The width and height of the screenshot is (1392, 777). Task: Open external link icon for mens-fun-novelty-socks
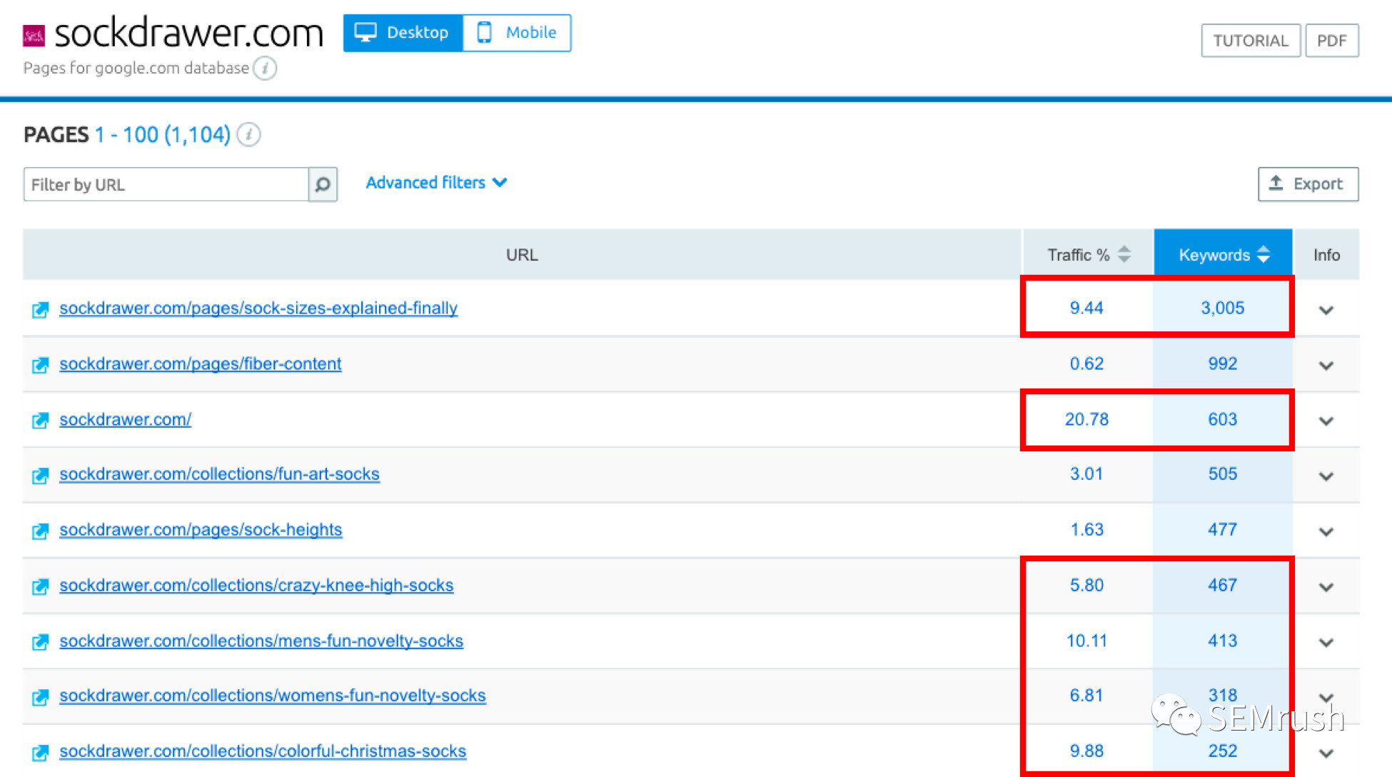(x=40, y=642)
